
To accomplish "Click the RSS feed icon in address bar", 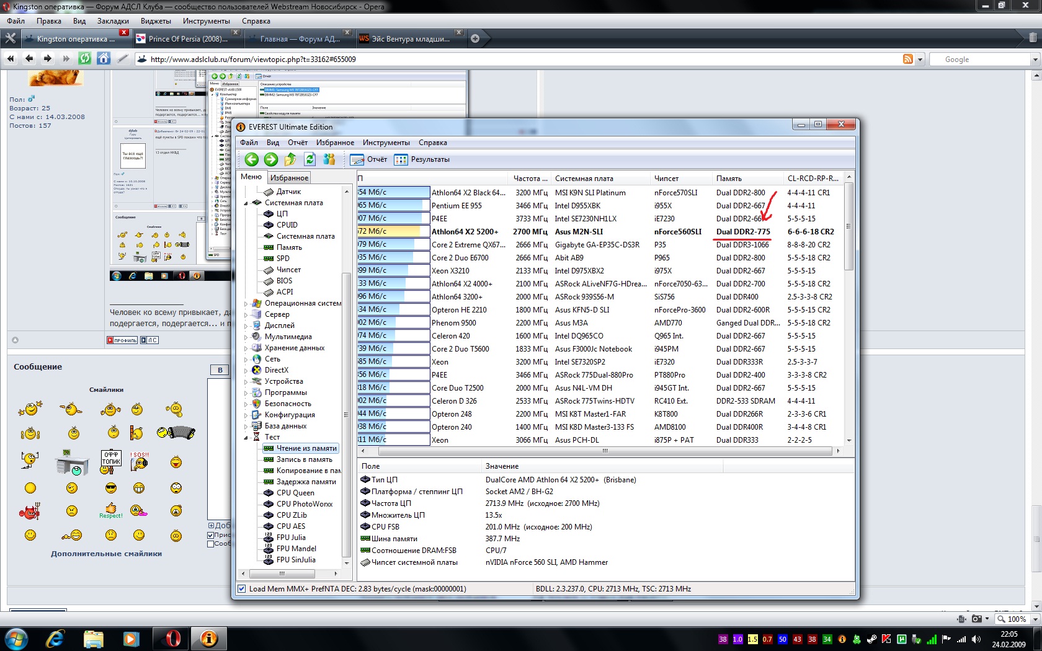I will tap(908, 59).
